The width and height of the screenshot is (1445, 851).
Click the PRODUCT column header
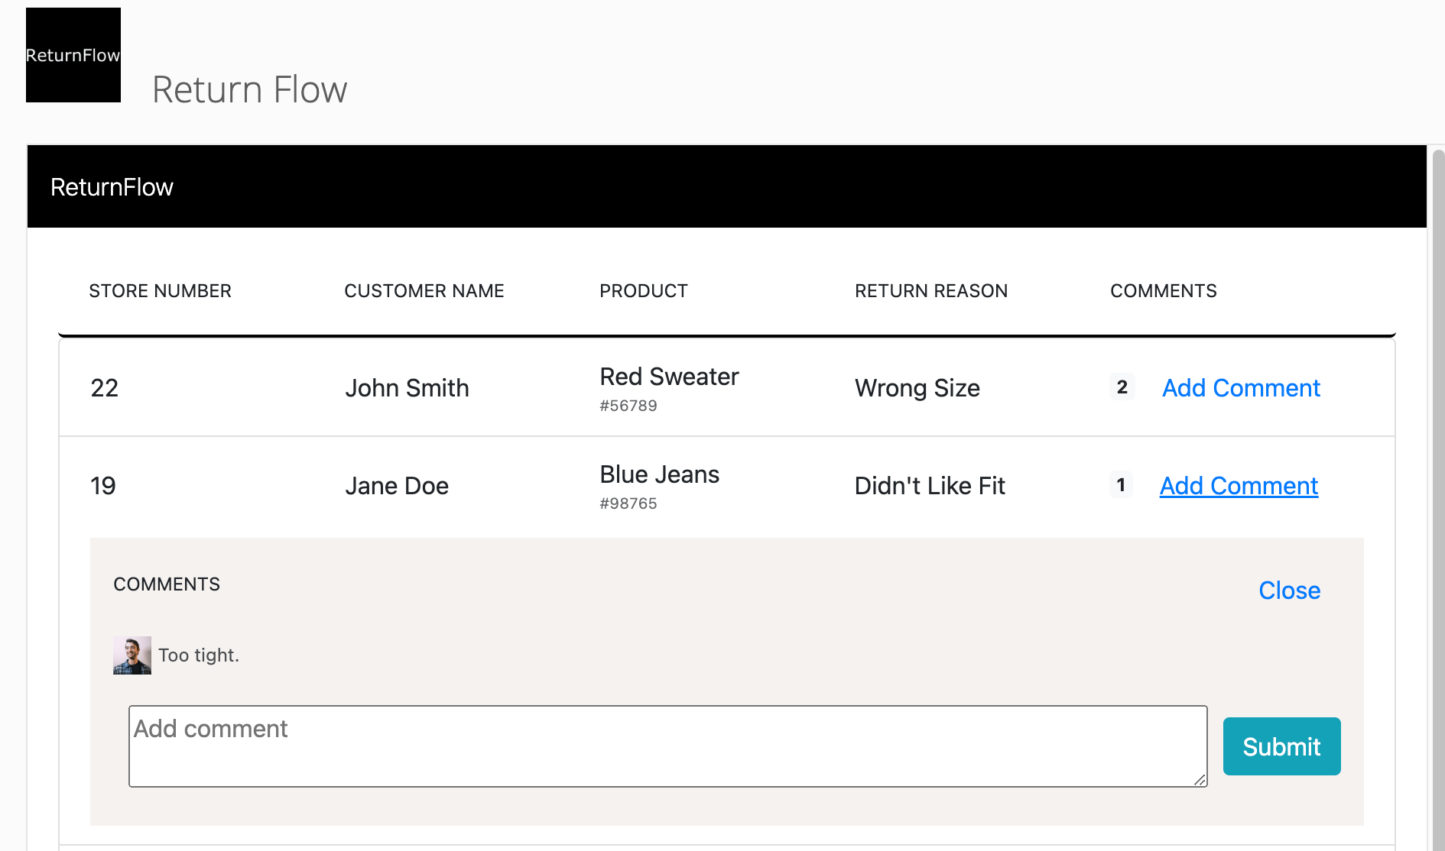tap(644, 291)
